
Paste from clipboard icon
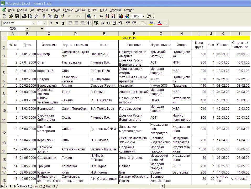[x=56, y=16]
